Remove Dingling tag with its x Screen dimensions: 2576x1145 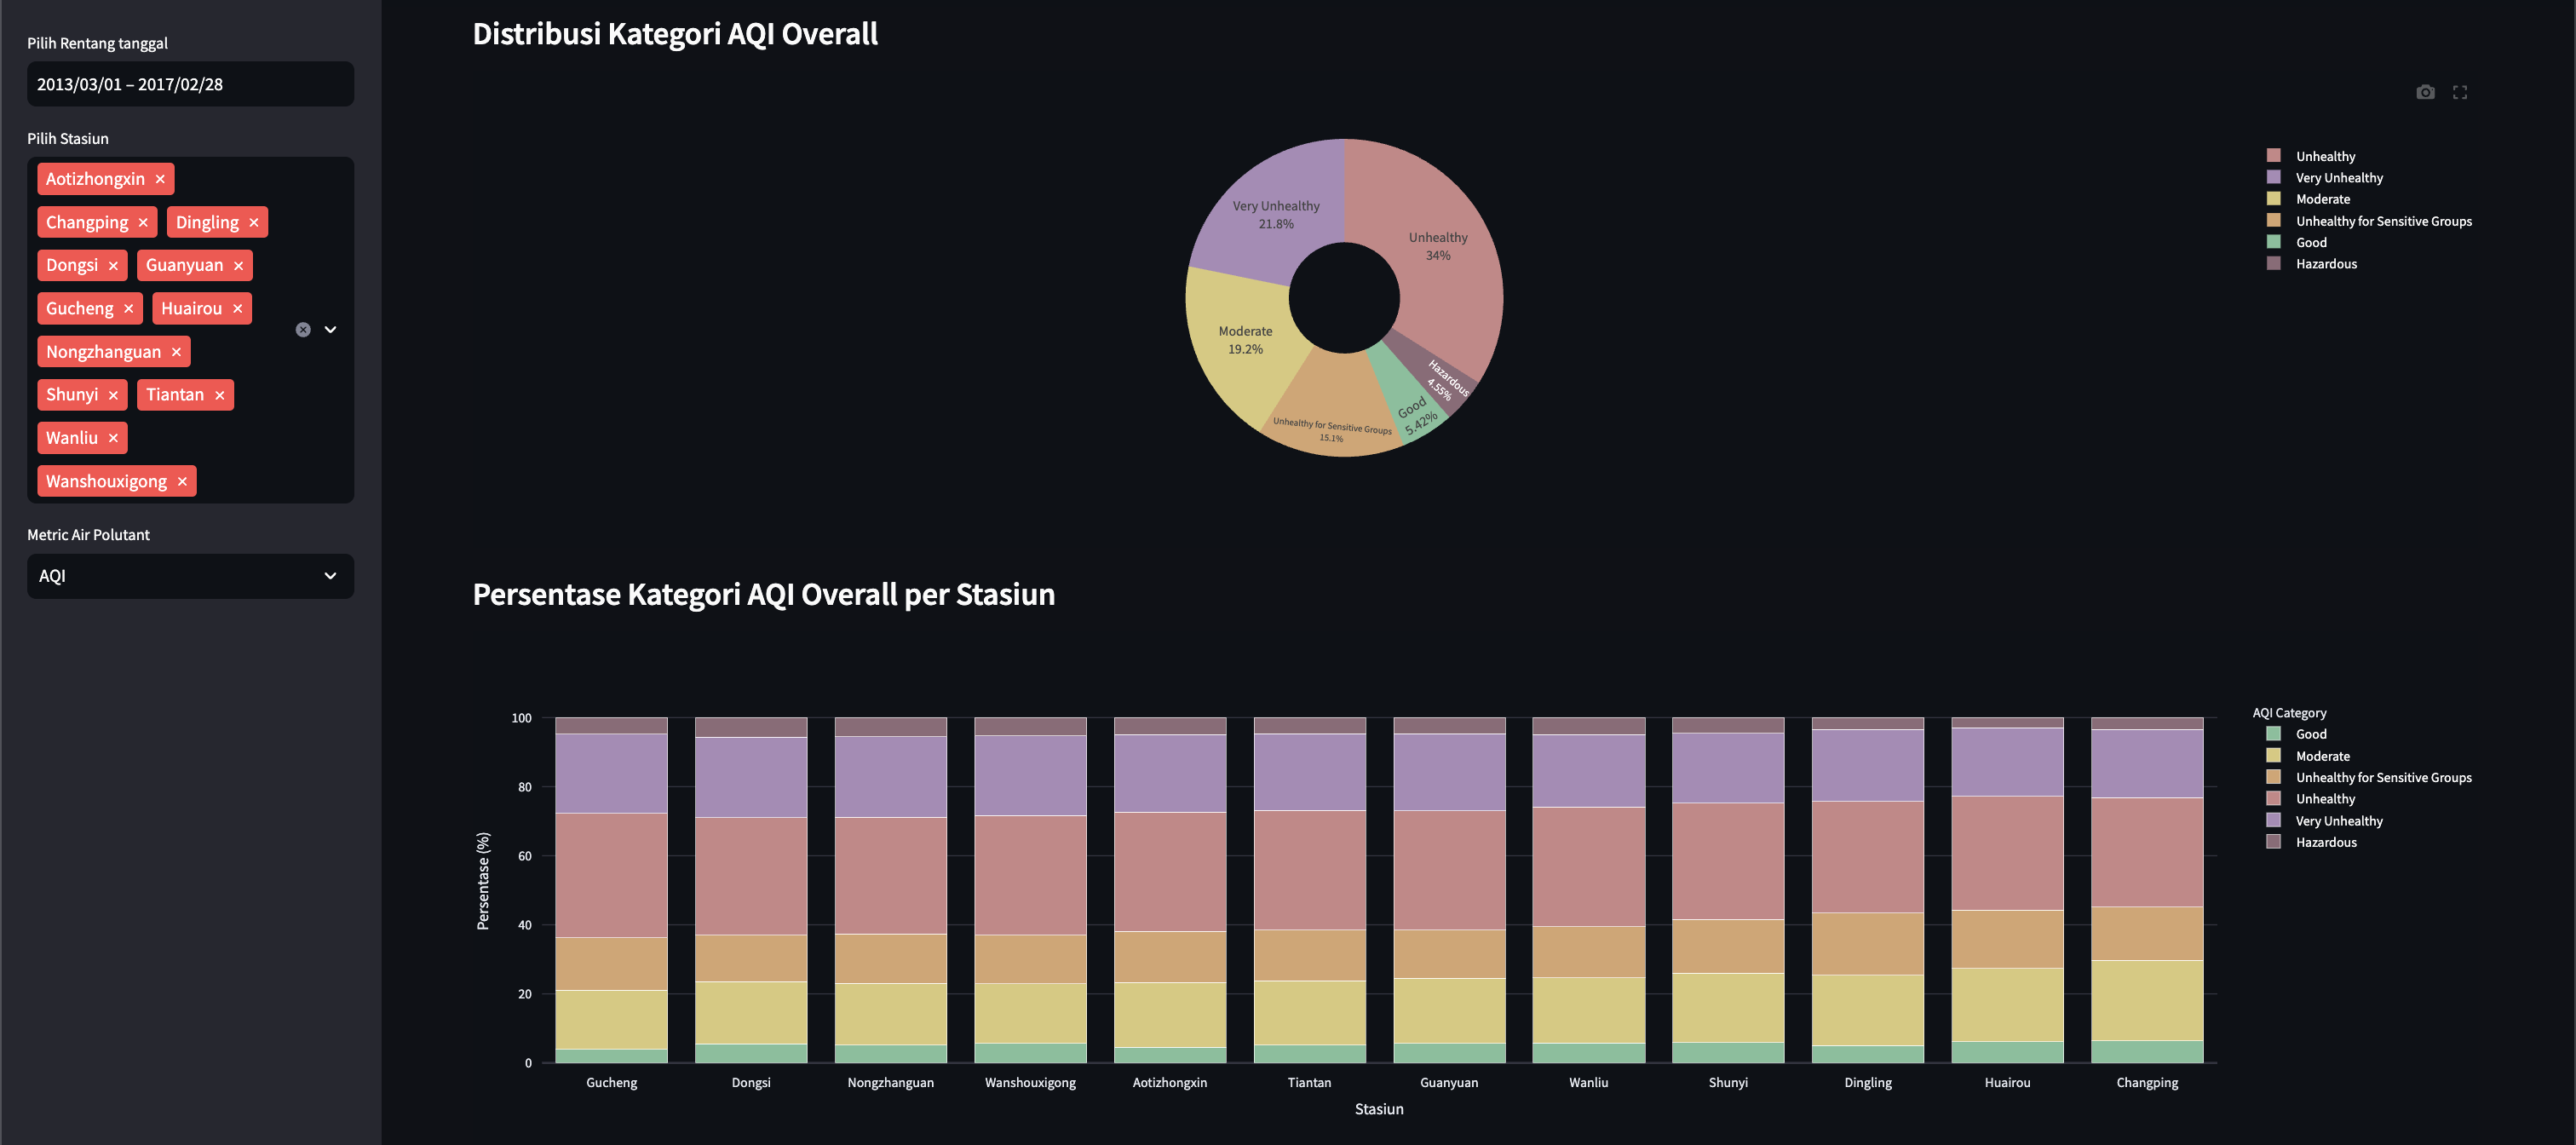[x=254, y=222]
